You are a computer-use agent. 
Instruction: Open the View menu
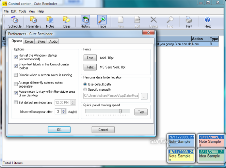32,11
